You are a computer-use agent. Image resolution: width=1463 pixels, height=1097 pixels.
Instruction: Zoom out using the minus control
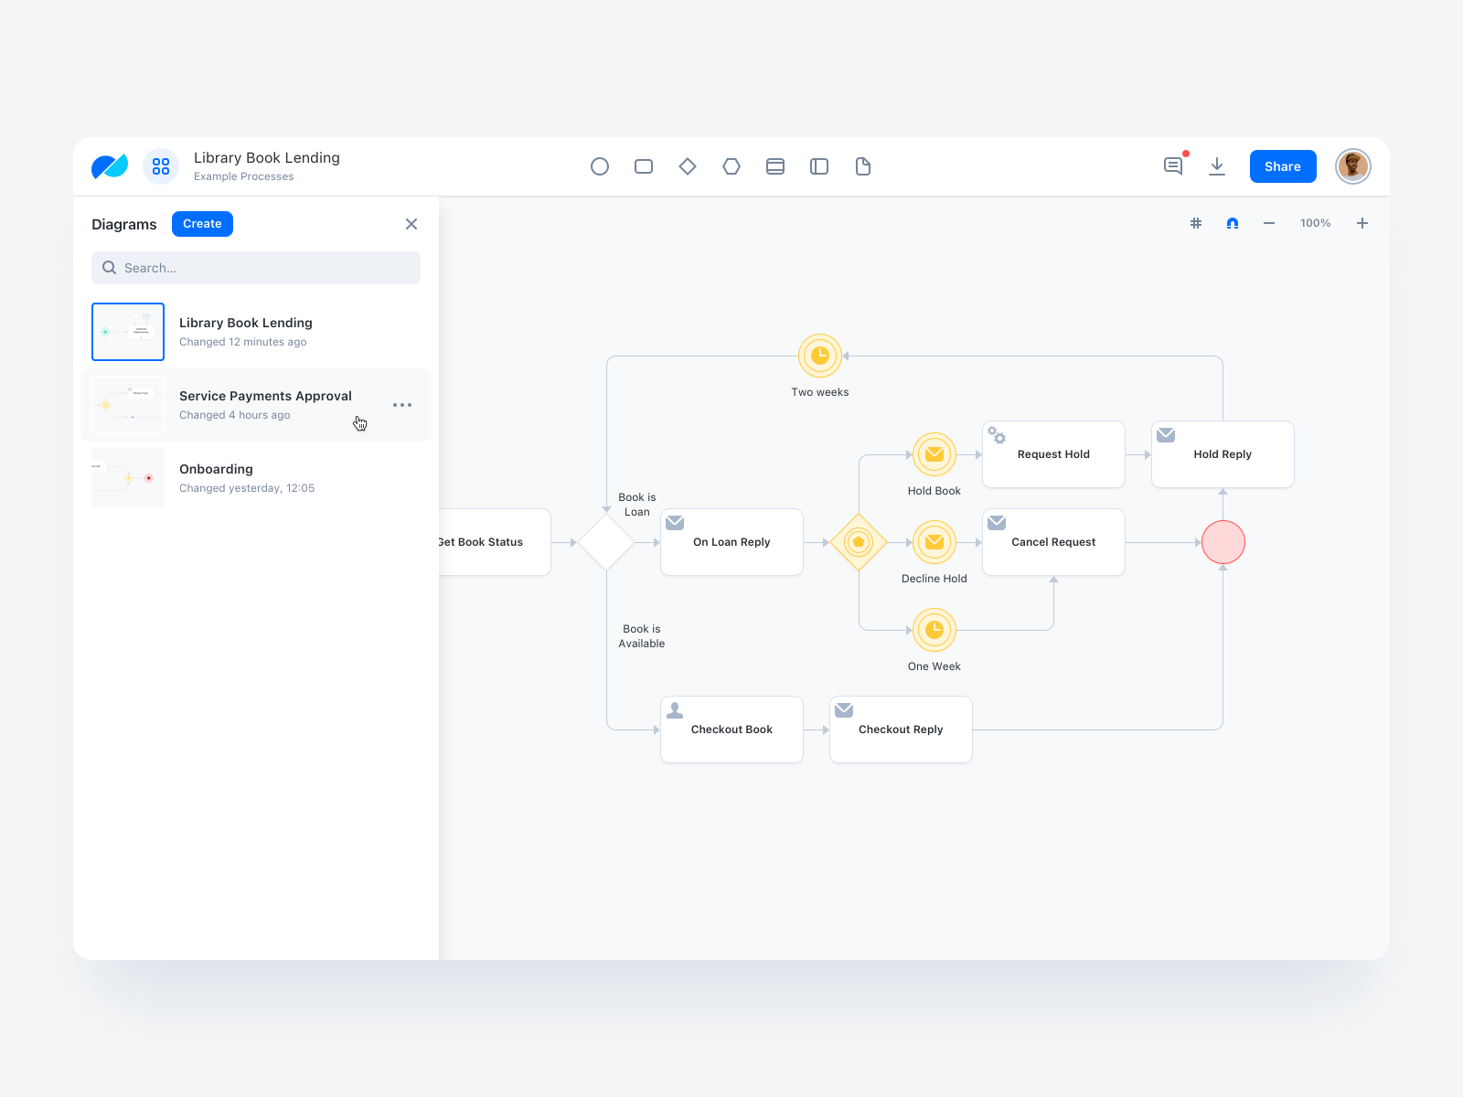[x=1268, y=222]
